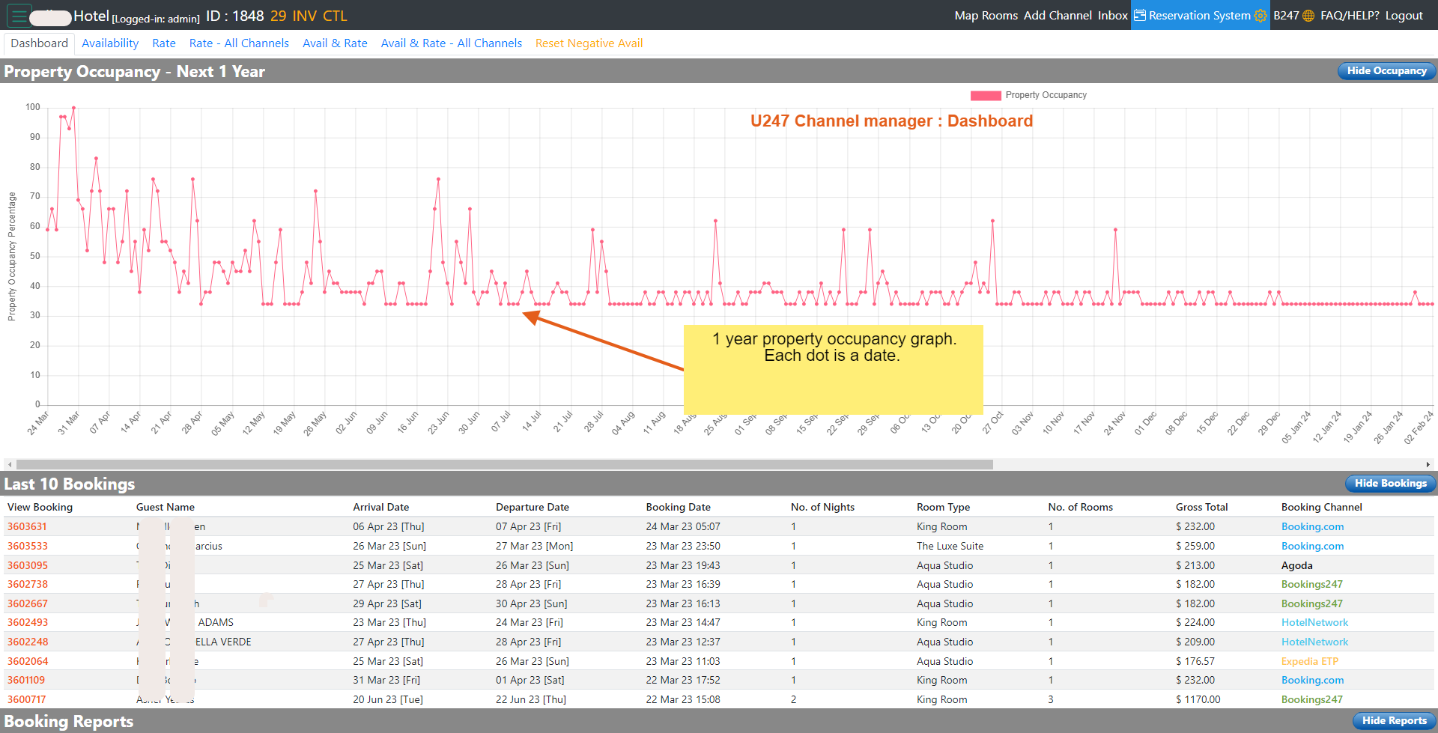Toggle the Property Occupancy legend swatch
The height and width of the screenshot is (733, 1438).
tap(986, 95)
